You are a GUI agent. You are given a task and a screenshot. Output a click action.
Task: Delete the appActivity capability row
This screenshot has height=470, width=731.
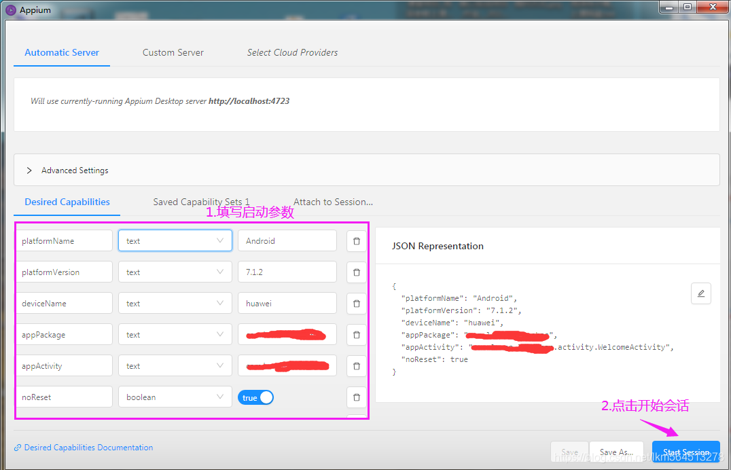(357, 366)
